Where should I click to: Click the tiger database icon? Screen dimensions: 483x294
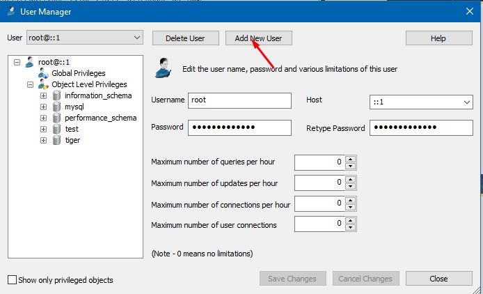coord(56,140)
